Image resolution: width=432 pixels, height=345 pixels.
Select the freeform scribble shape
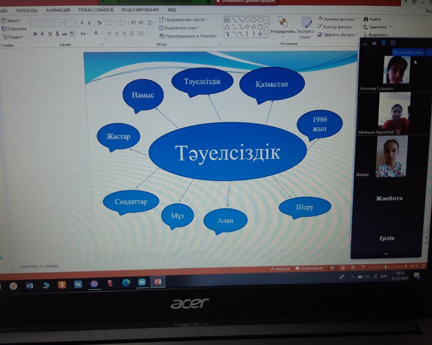[x=227, y=34]
